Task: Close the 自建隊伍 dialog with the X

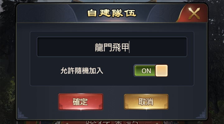Action: [194, 13]
